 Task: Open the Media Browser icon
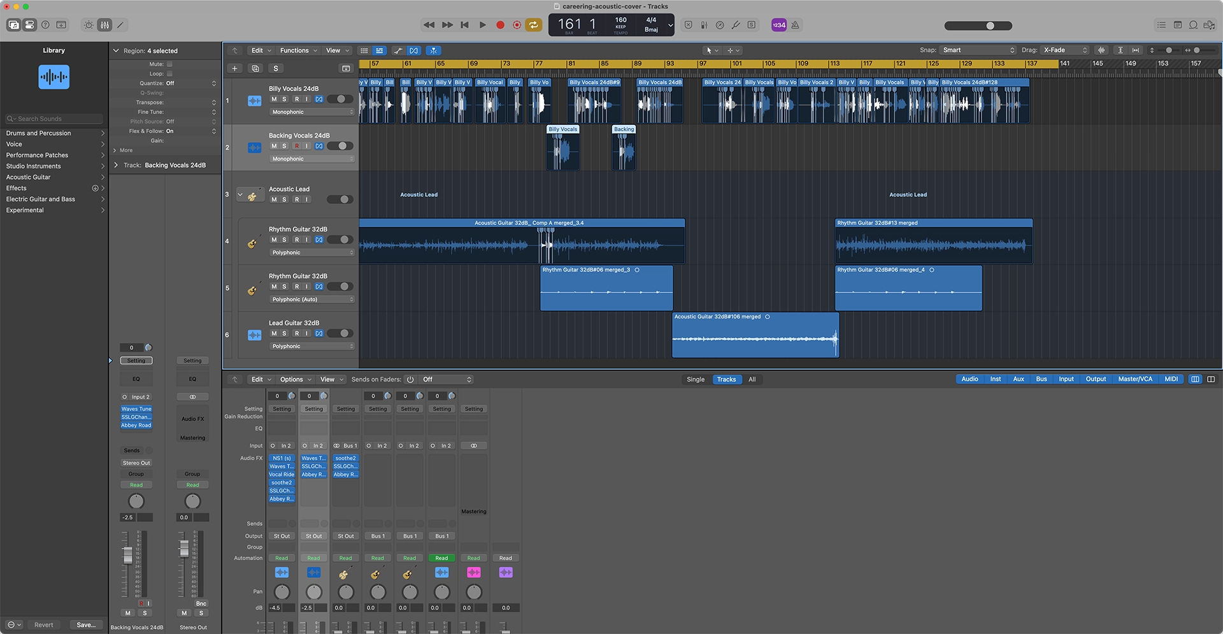(1209, 25)
